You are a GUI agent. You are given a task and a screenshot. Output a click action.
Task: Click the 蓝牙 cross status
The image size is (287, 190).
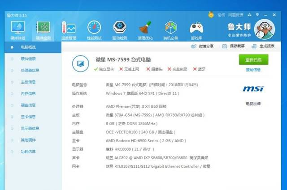[x=199, y=69]
